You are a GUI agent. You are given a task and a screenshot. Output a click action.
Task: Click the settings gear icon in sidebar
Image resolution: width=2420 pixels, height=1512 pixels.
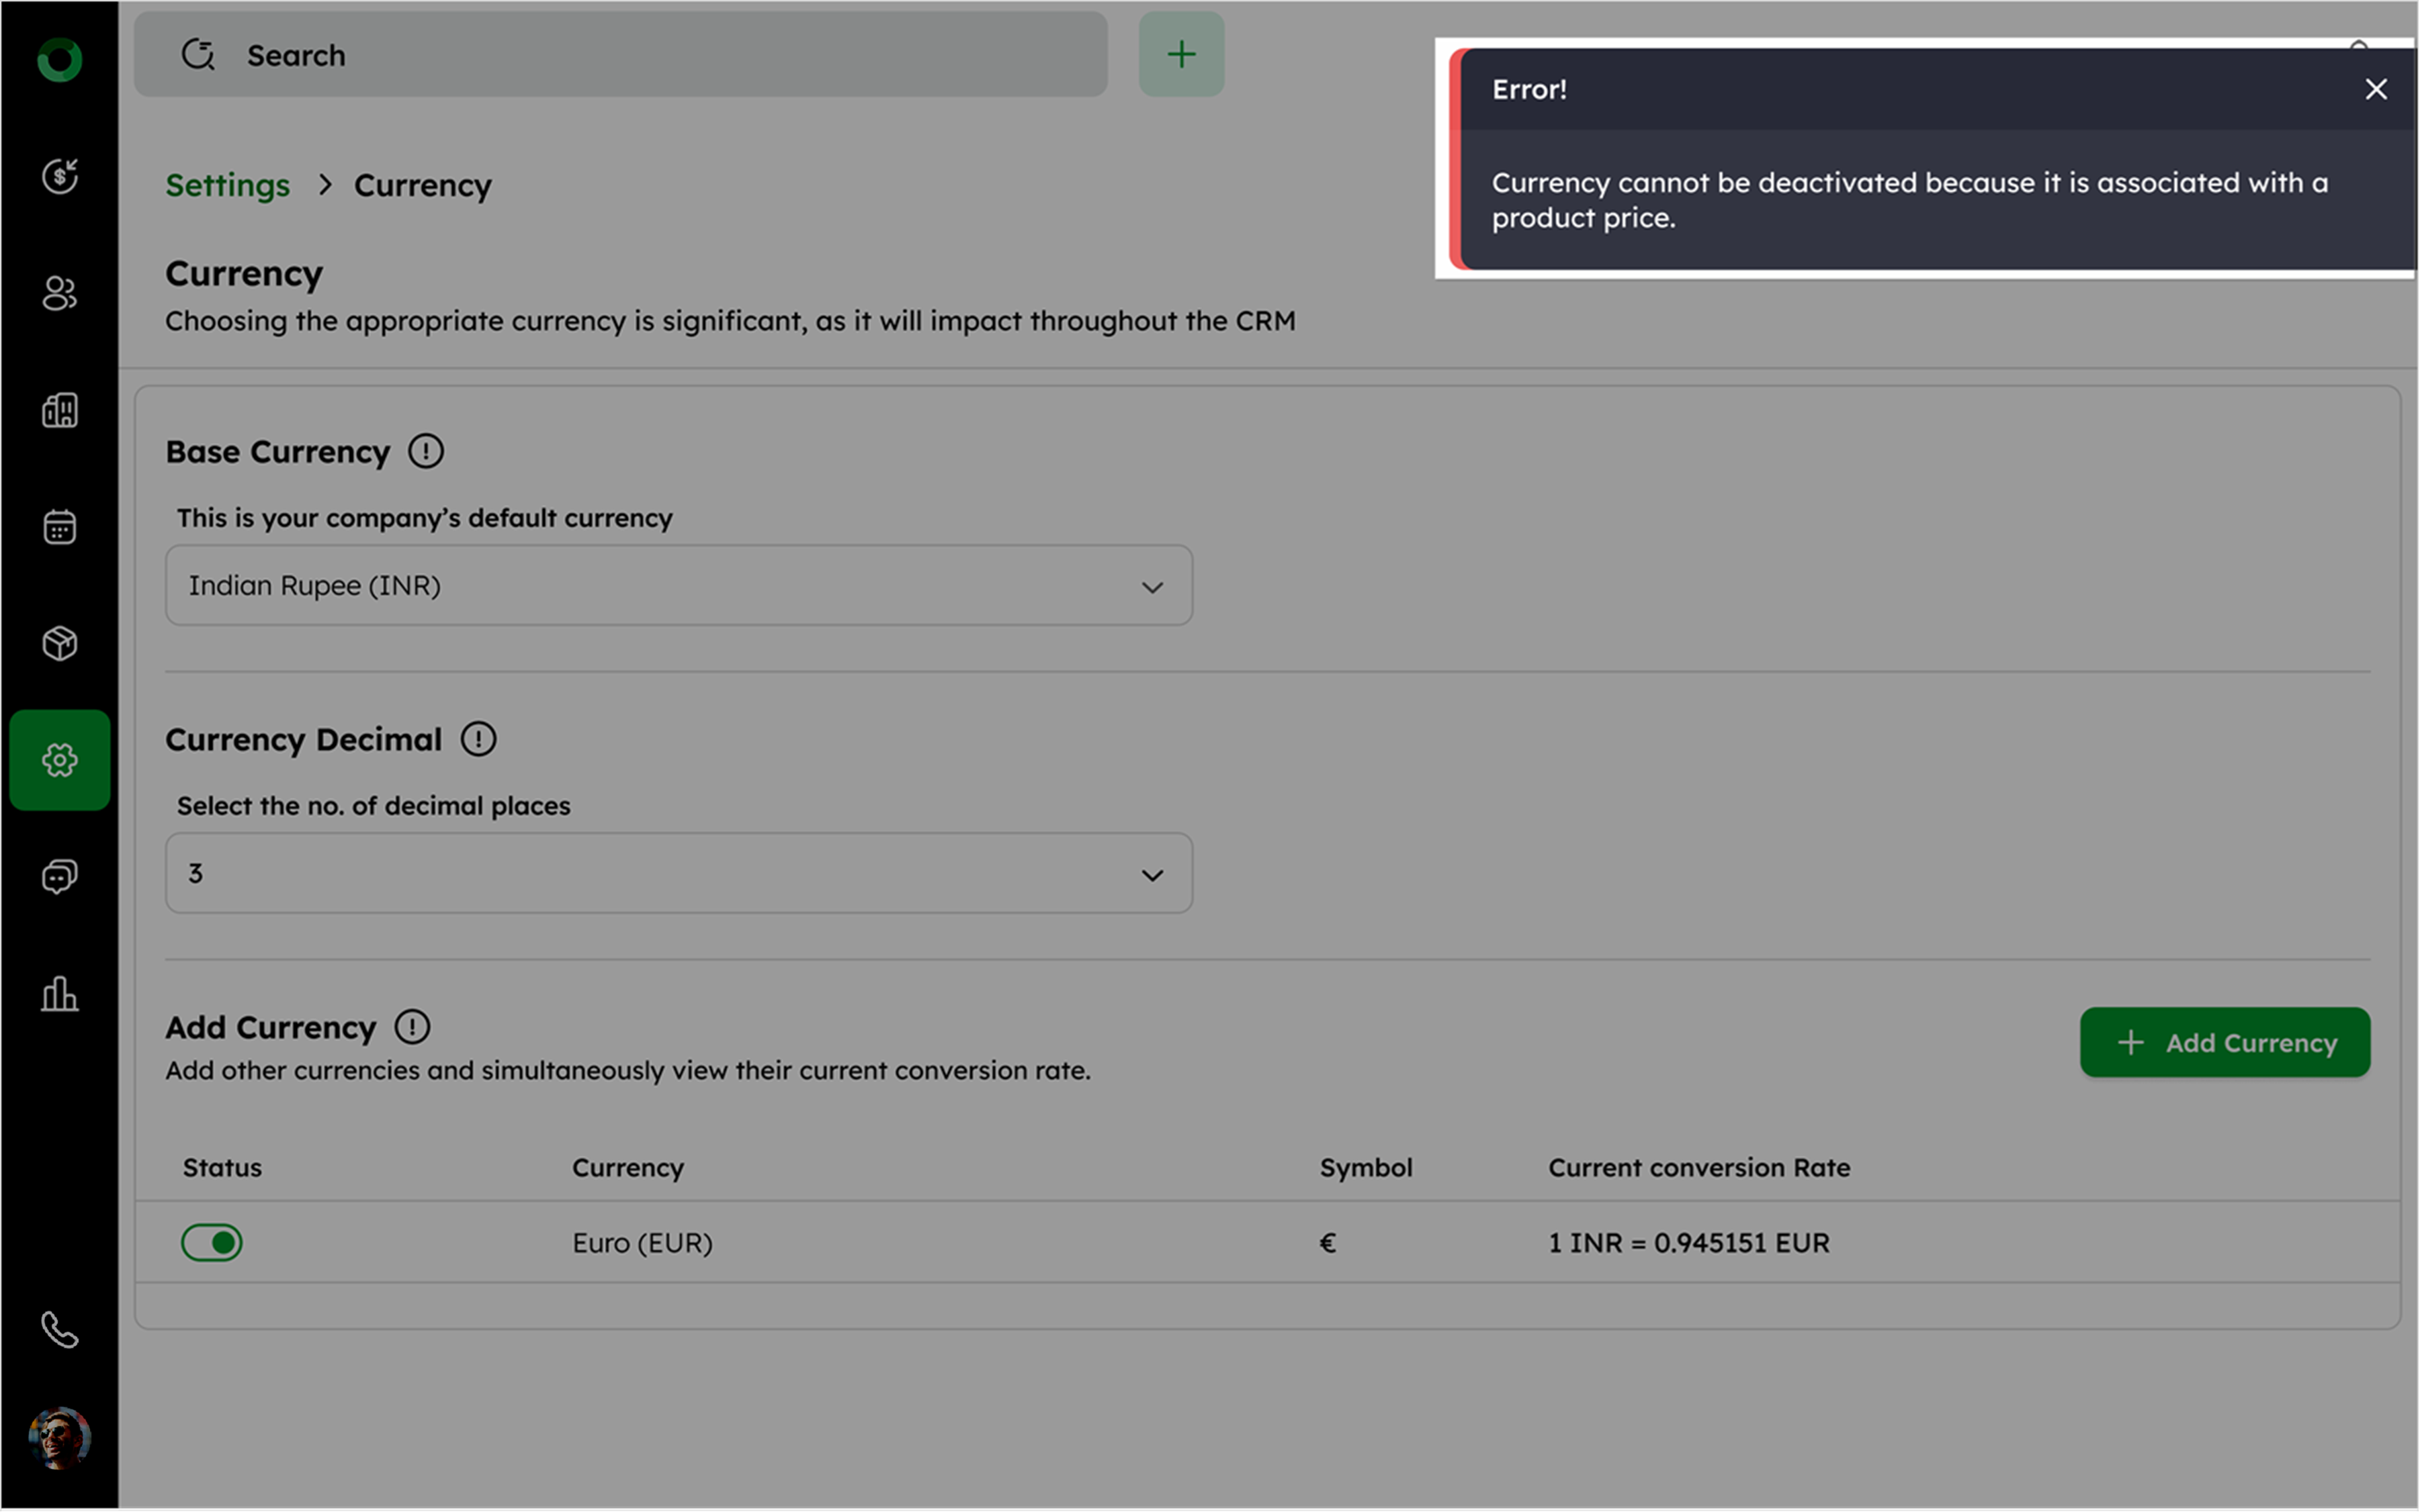[x=60, y=760]
